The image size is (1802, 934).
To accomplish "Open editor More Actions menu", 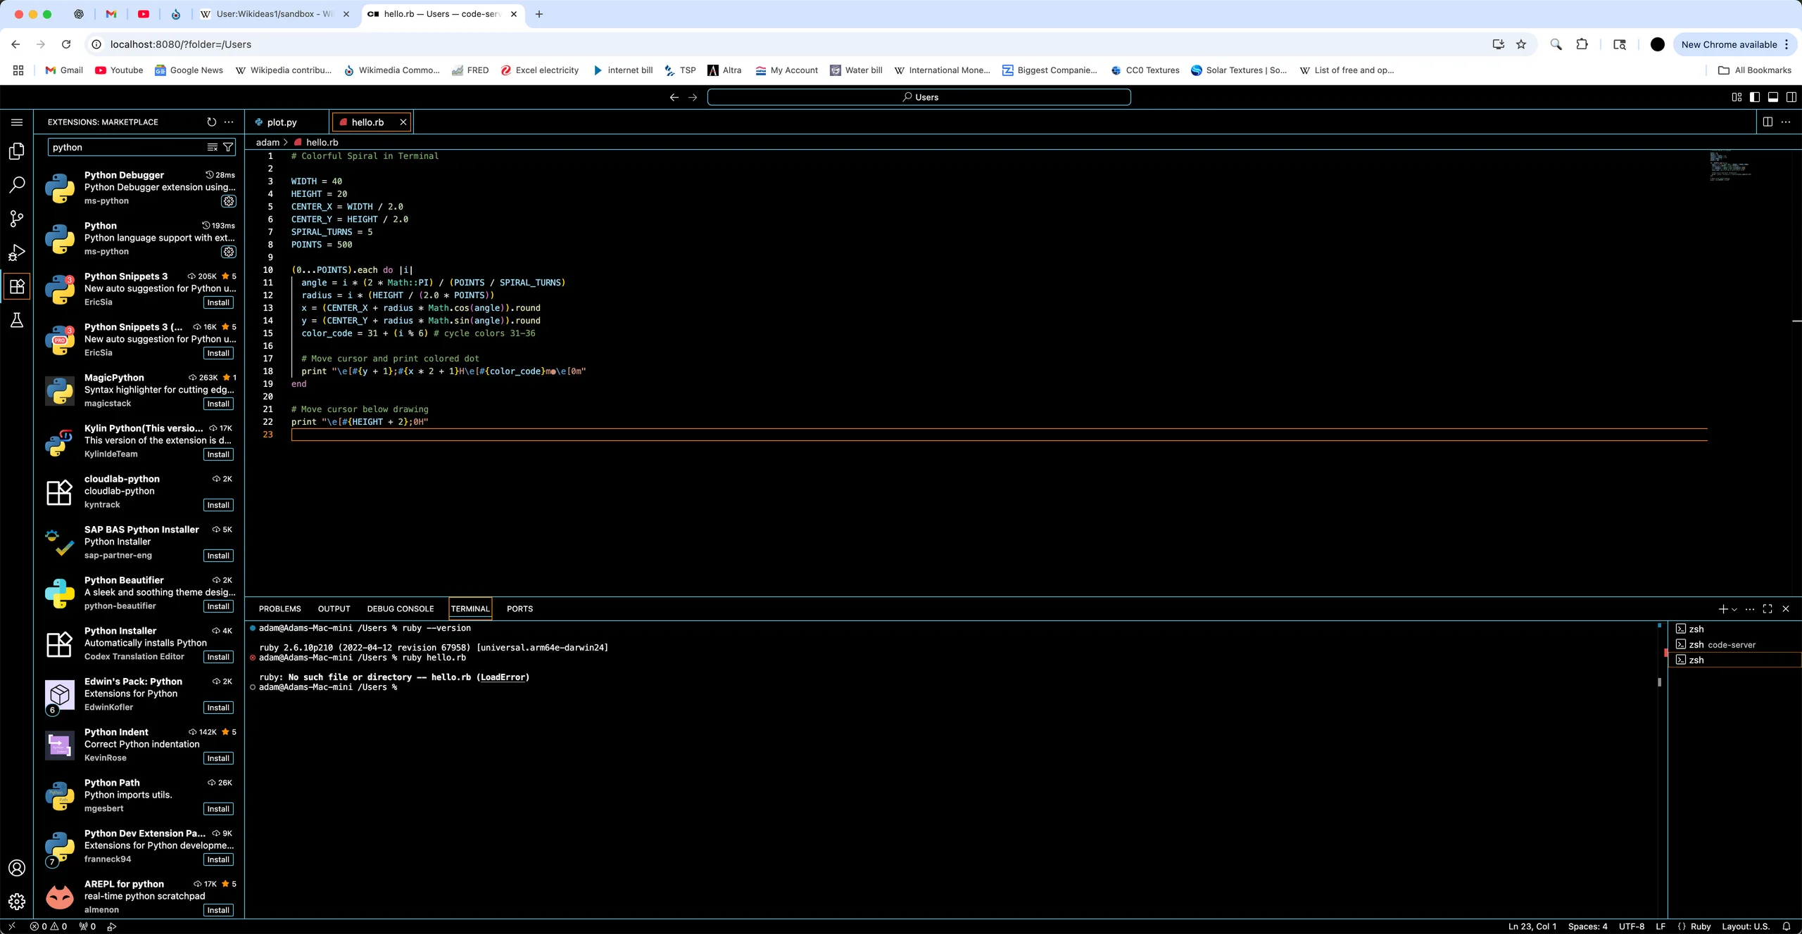I will (x=1786, y=122).
